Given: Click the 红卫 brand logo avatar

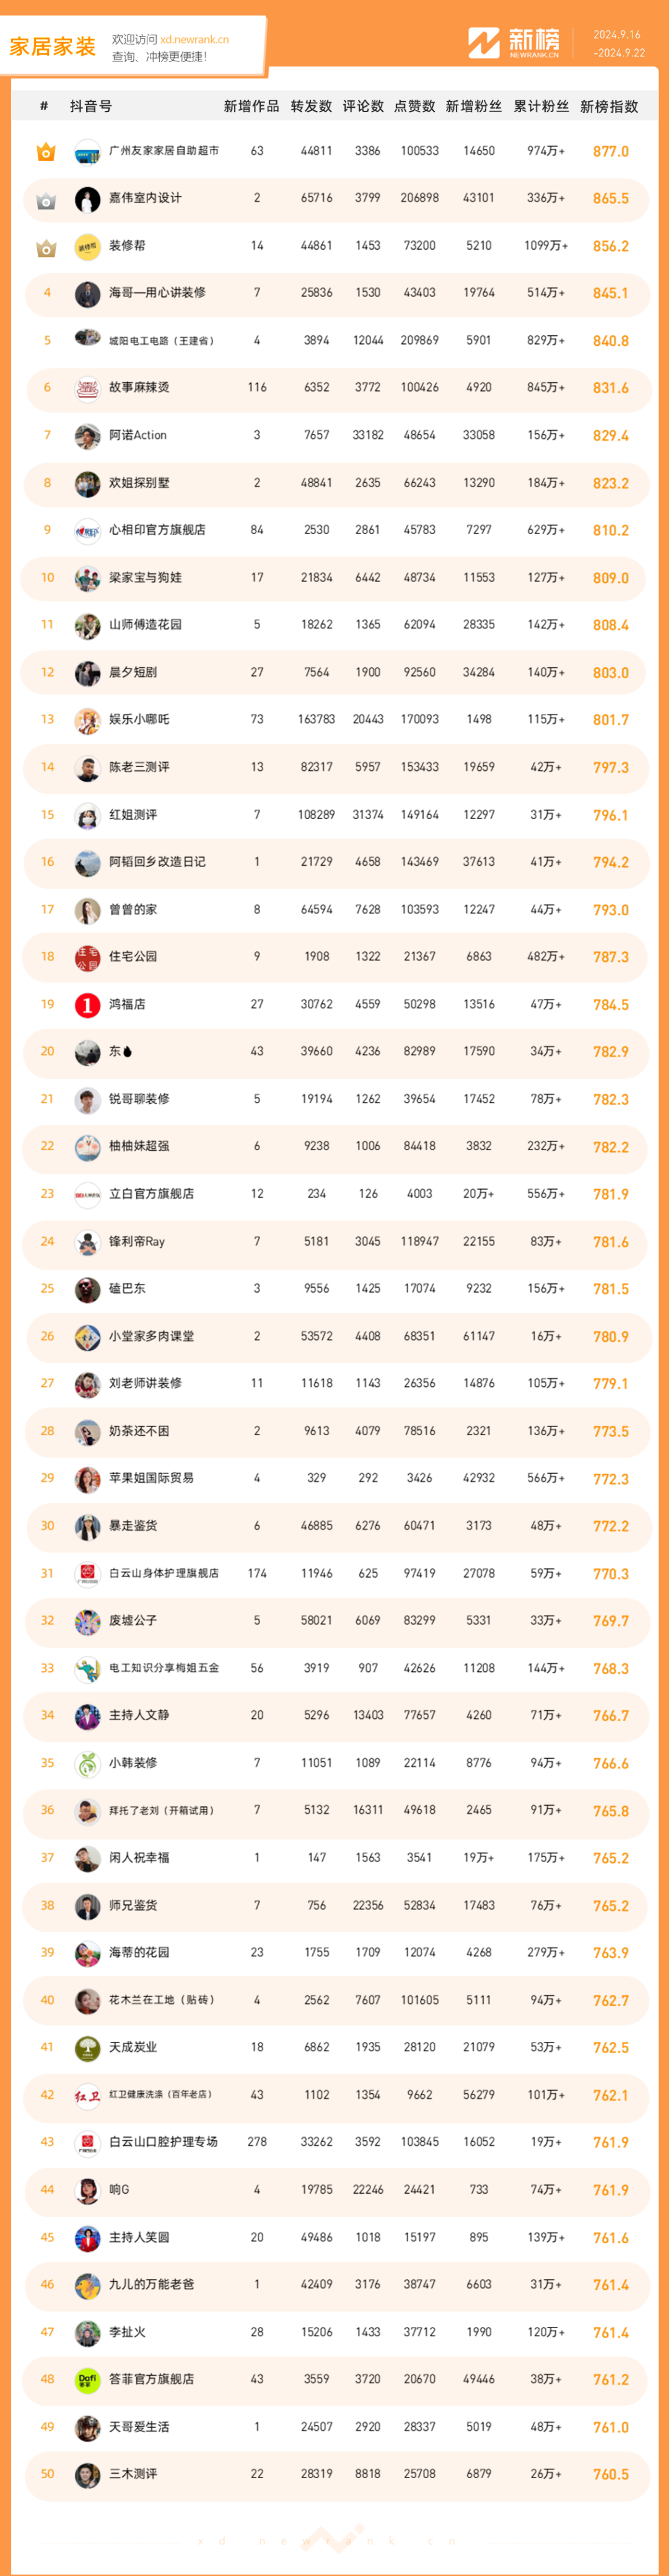Looking at the screenshot, I should (x=88, y=2095).
